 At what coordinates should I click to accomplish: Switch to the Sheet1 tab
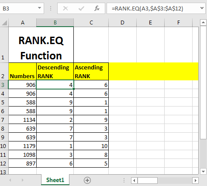click(x=55, y=180)
